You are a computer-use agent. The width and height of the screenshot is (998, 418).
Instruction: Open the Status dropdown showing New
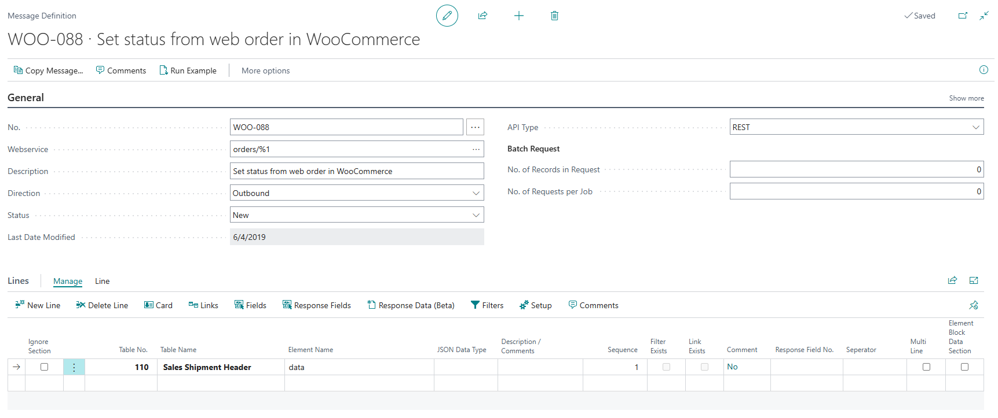point(357,215)
